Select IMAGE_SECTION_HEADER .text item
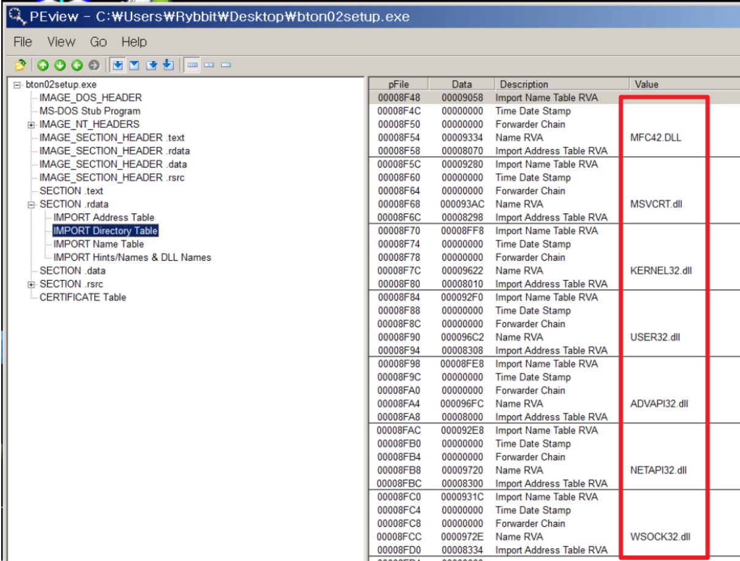740x561 pixels. click(112, 138)
